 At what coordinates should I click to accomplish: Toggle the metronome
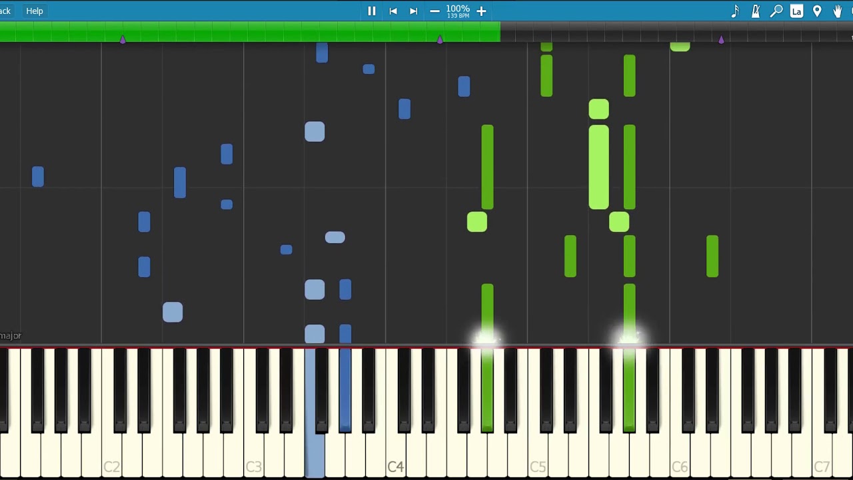pos(756,11)
